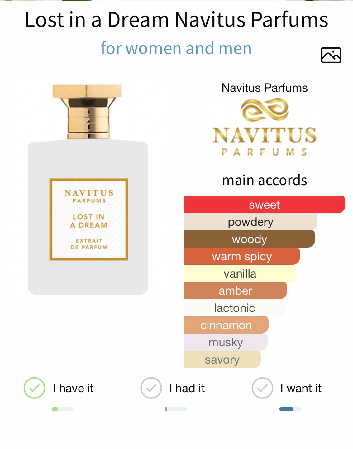Toggle the "I want it" checkmark

click(262, 388)
